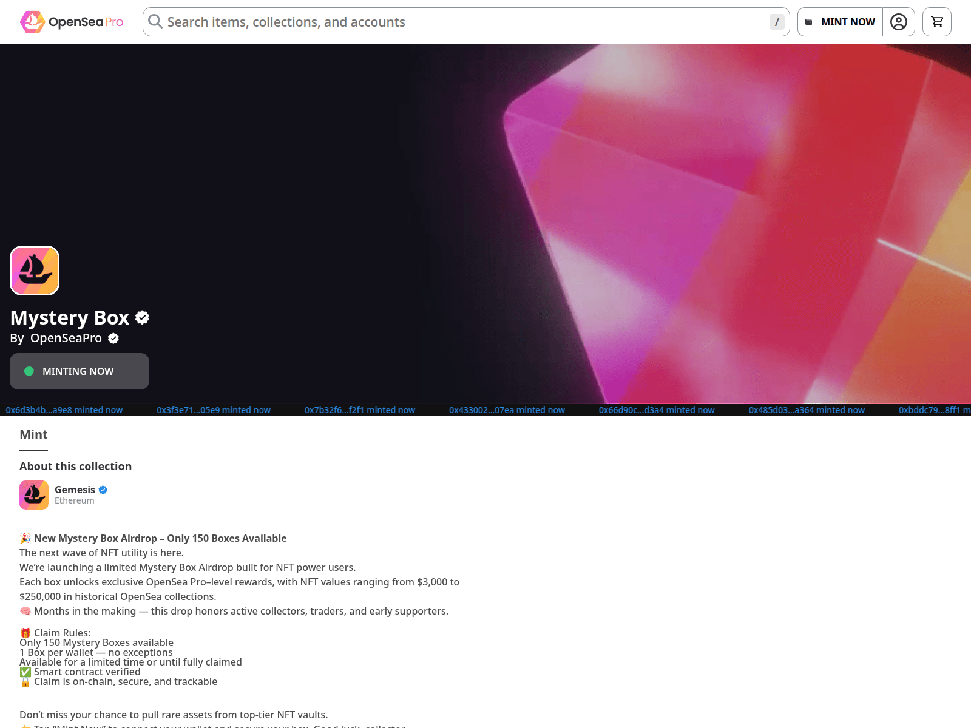Click 0x433002...07ea minted now ticker
This screenshot has height=728, width=971.
[507, 410]
